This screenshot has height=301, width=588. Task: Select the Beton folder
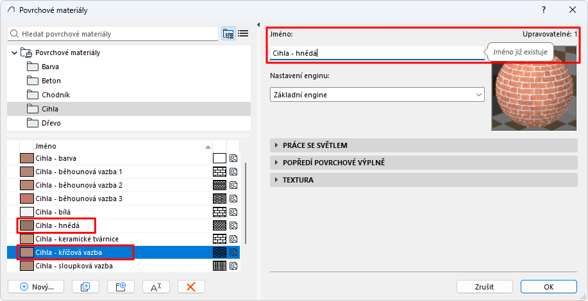point(51,81)
